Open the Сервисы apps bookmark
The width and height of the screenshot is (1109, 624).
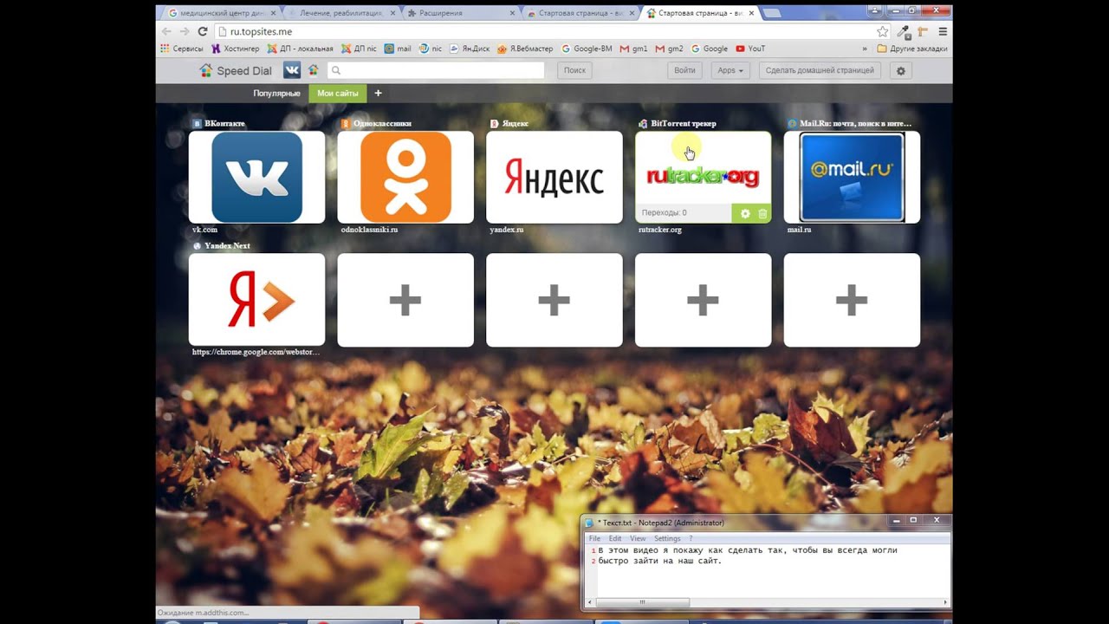point(181,49)
